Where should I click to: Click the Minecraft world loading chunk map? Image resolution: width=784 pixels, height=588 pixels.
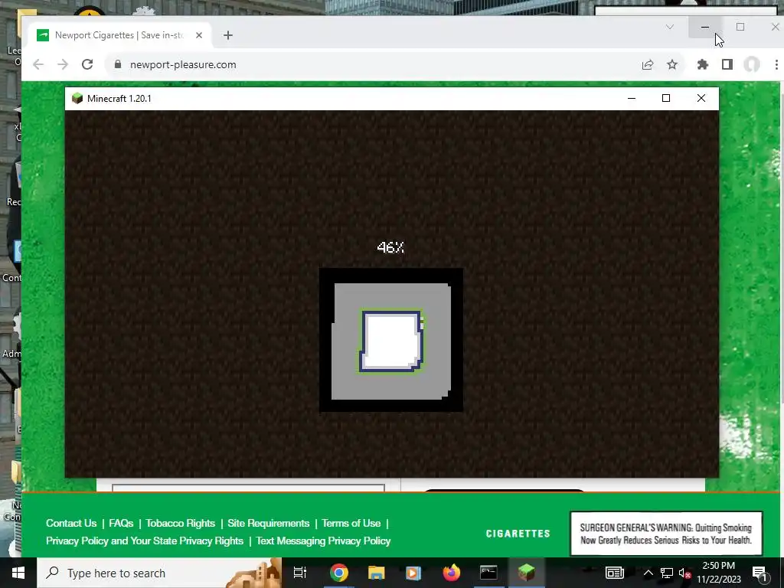[391, 340]
